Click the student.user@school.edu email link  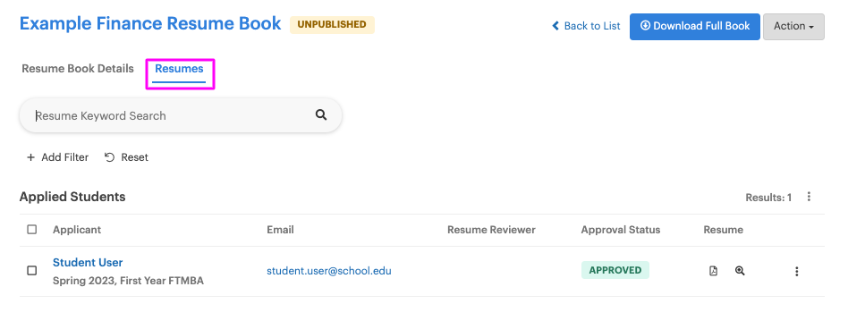click(x=329, y=271)
